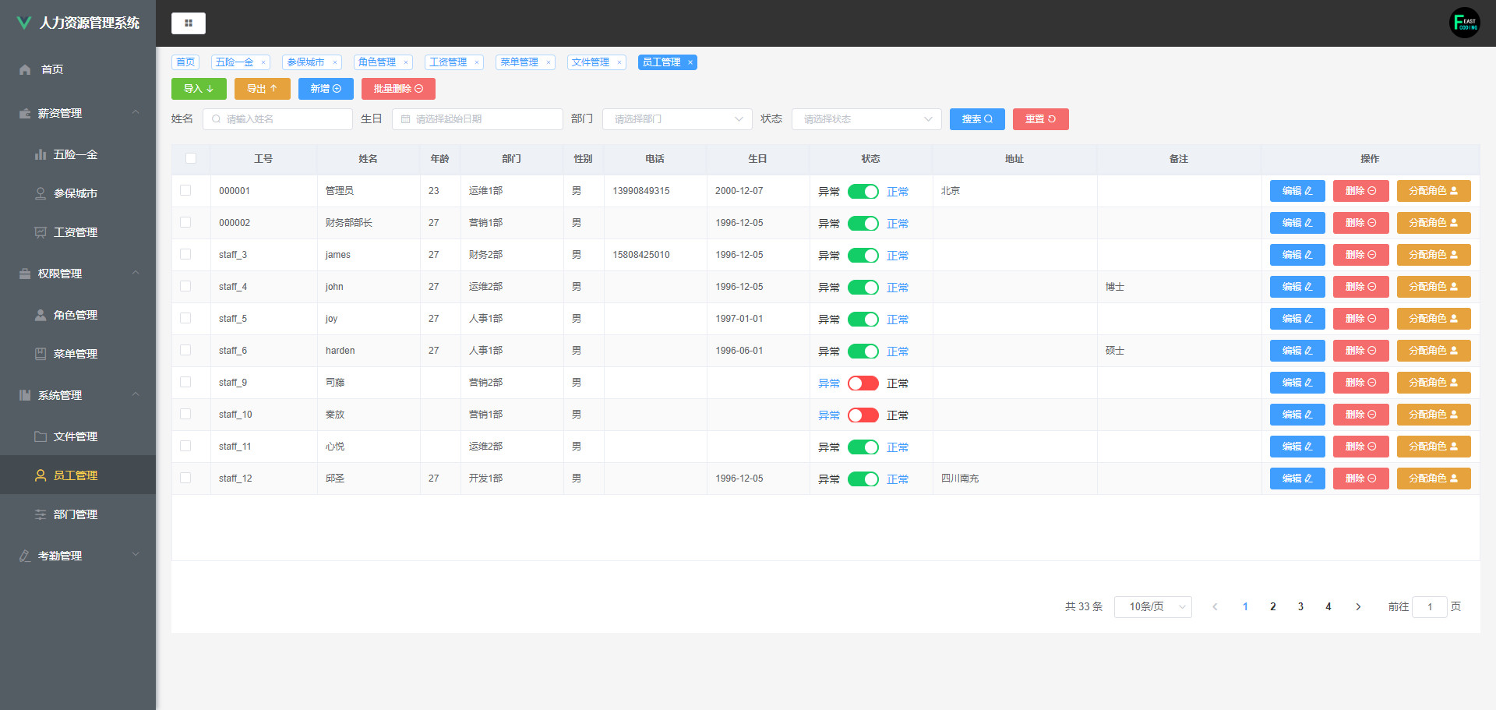This screenshot has height=710, width=1496.
Task: Click the sidebar collapse grid icon
Action: click(189, 23)
